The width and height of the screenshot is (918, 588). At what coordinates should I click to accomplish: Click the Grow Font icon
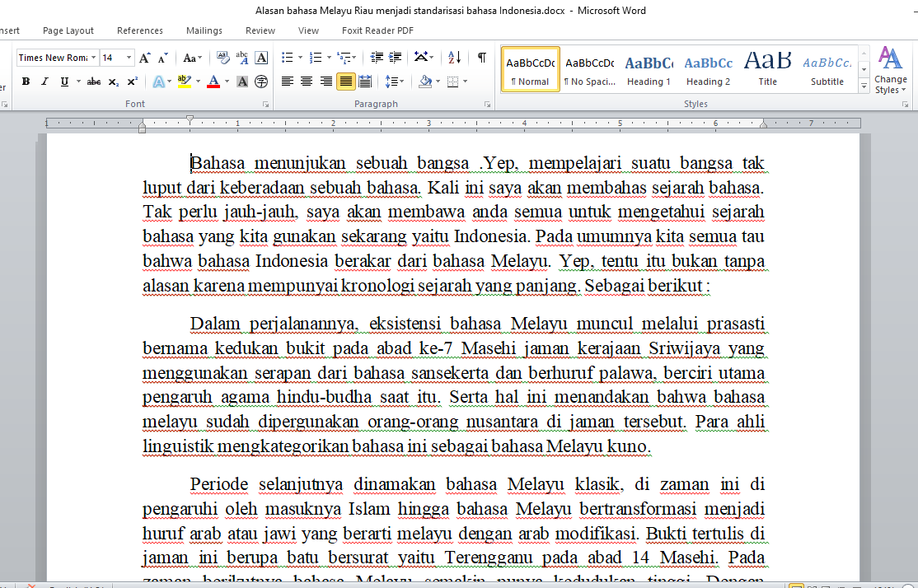pyautogui.click(x=145, y=58)
